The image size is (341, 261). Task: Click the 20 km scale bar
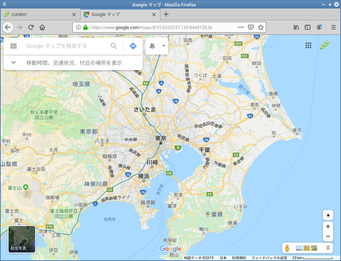[312, 258]
